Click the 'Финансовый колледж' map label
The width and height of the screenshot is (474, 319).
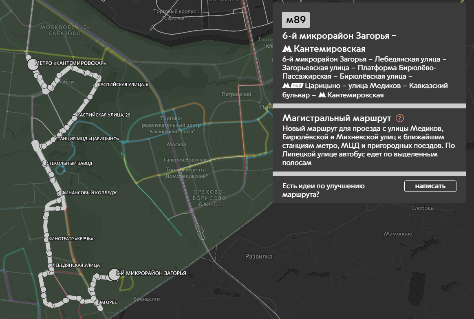[x=89, y=193]
